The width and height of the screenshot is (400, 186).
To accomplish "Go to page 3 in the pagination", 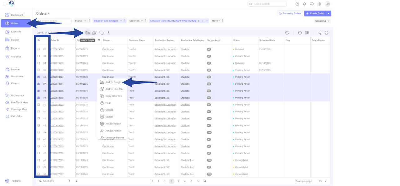I will coord(178,181).
